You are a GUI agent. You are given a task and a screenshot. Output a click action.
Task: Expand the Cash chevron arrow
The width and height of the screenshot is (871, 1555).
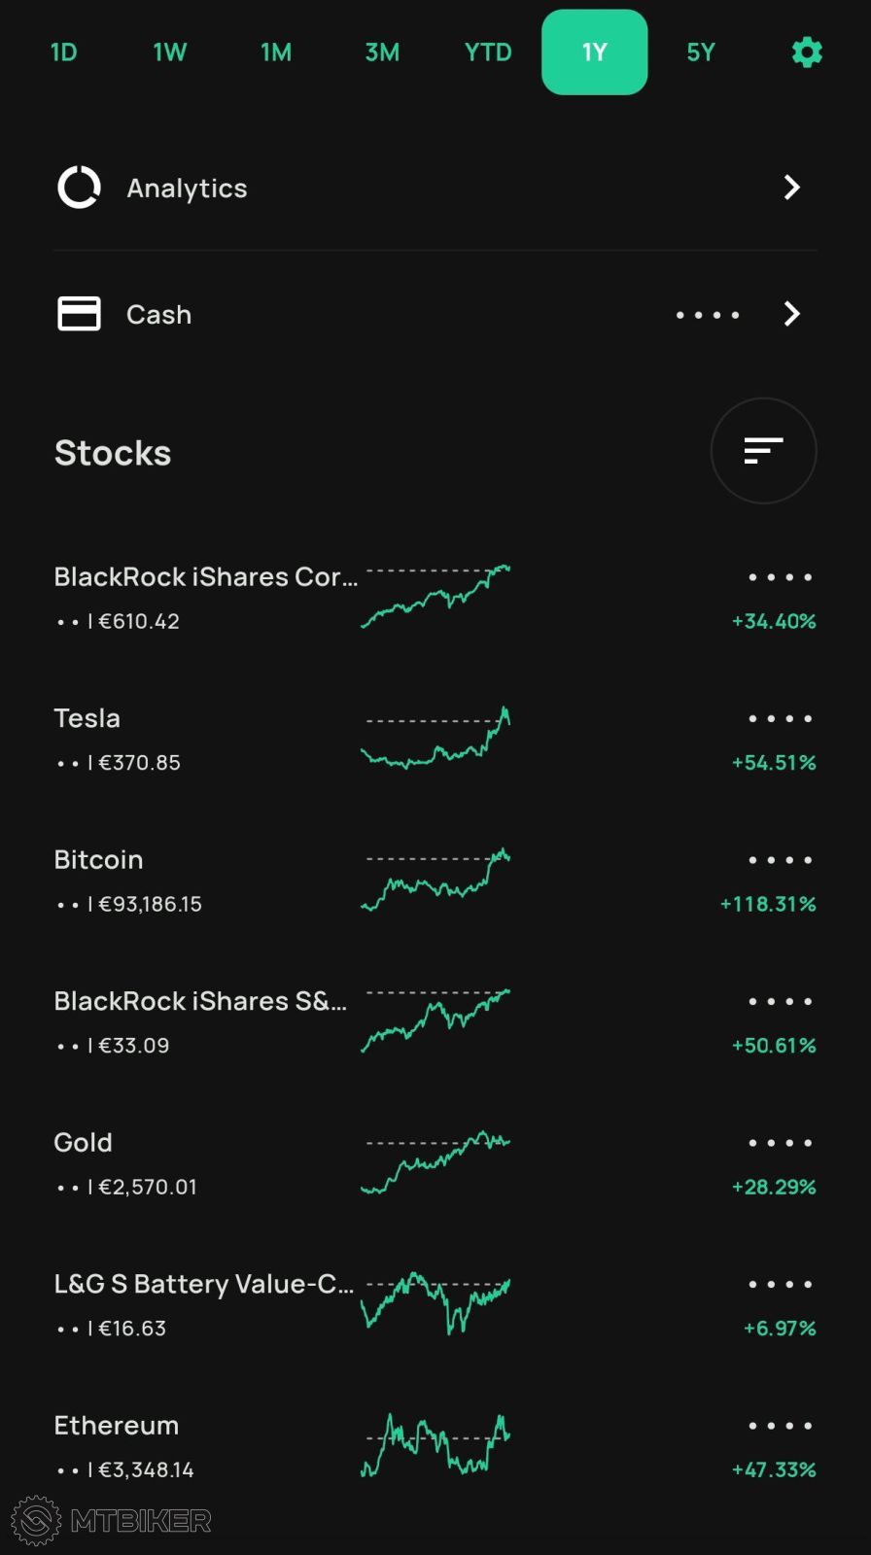pyautogui.click(x=792, y=314)
